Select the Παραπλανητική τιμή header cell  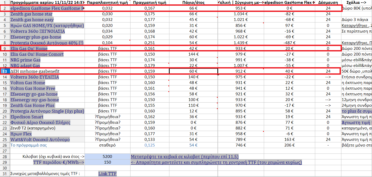click(x=107, y=3)
